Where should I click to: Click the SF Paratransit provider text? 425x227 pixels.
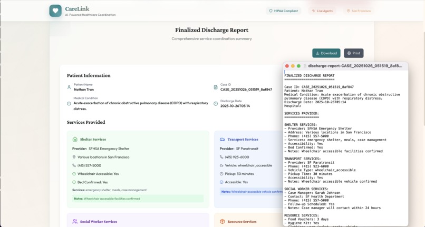(247, 149)
